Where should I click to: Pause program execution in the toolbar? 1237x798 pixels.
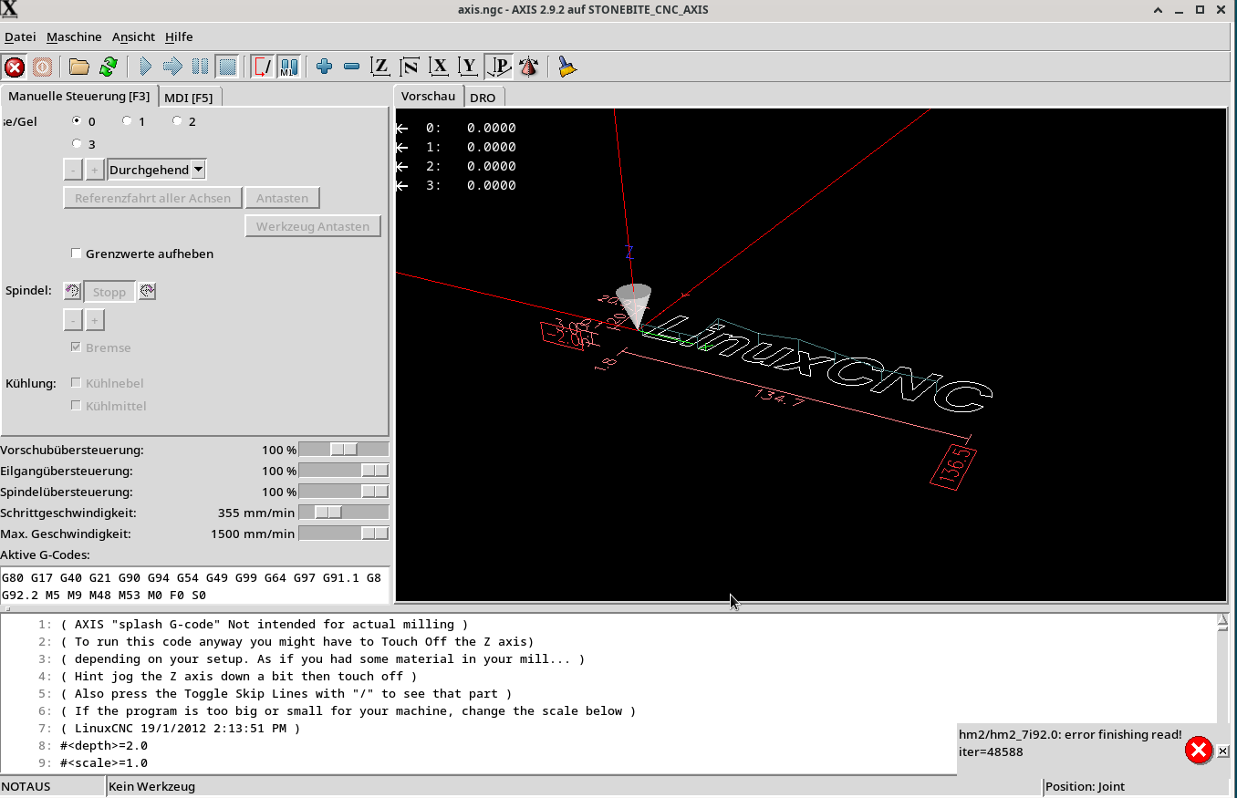(x=200, y=67)
